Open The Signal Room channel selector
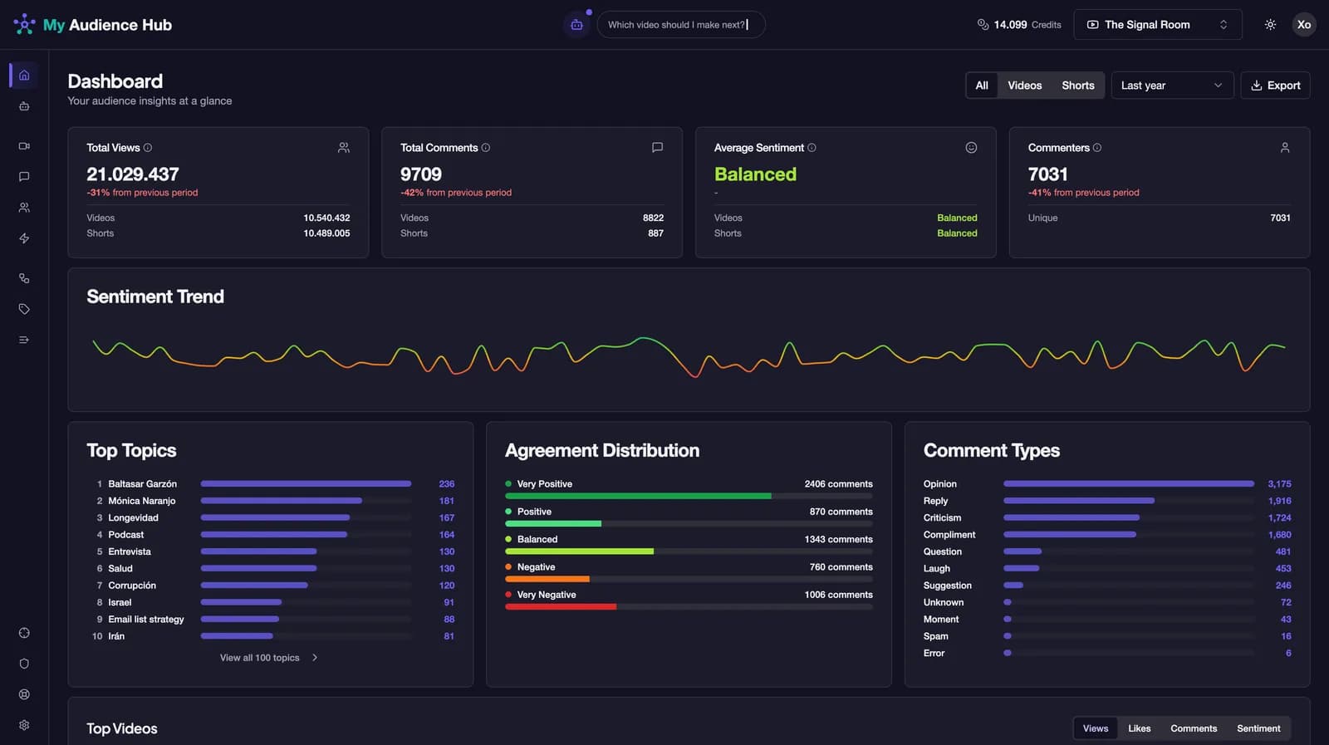 [x=1158, y=25]
